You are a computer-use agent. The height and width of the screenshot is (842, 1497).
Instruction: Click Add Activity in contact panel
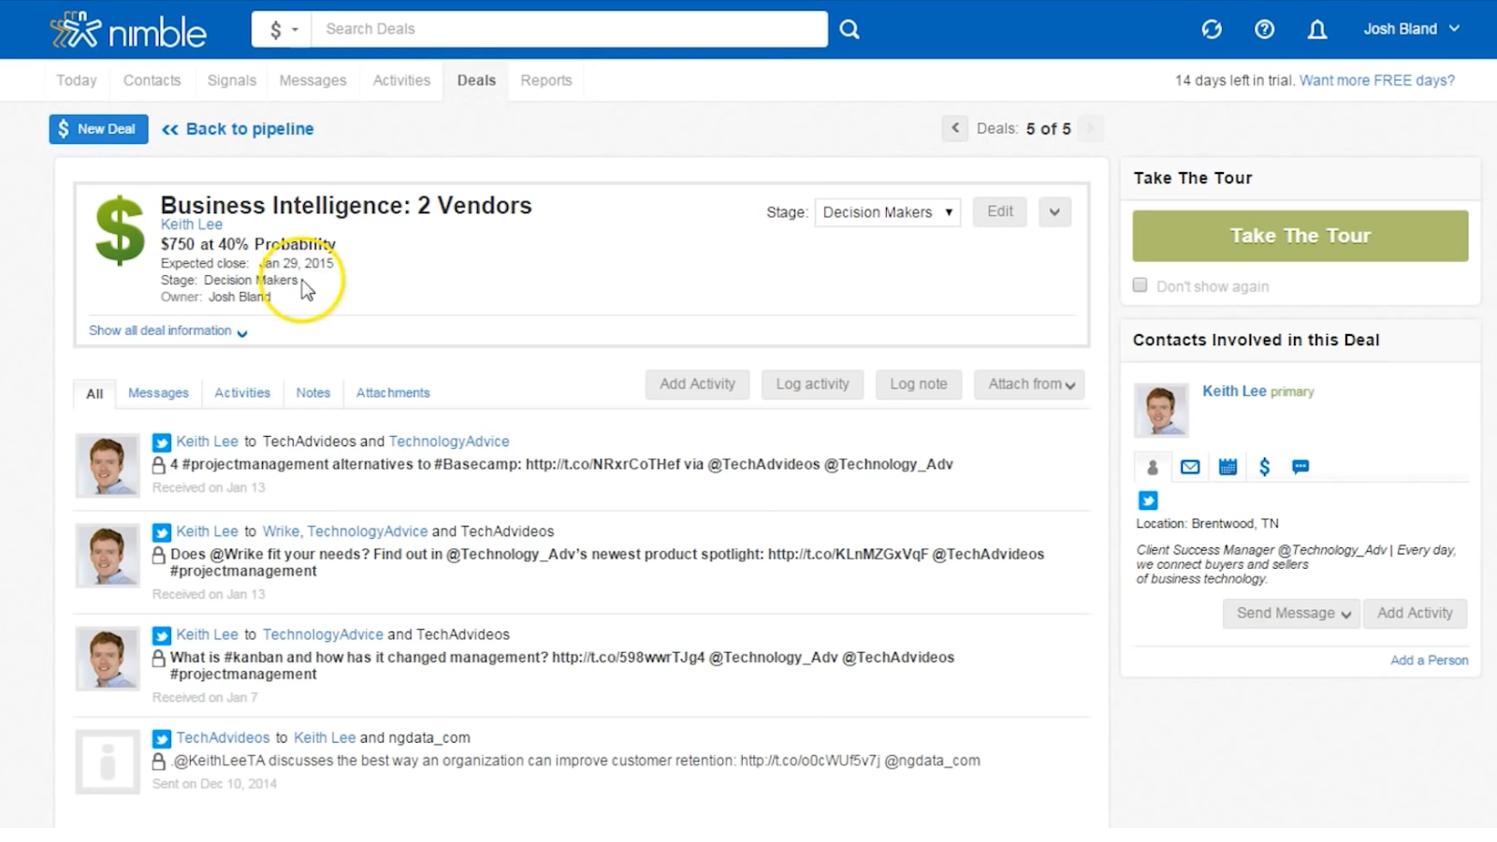(x=1415, y=614)
